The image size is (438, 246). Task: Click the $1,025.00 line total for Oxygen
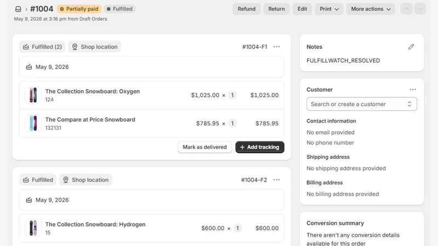pyautogui.click(x=264, y=95)
